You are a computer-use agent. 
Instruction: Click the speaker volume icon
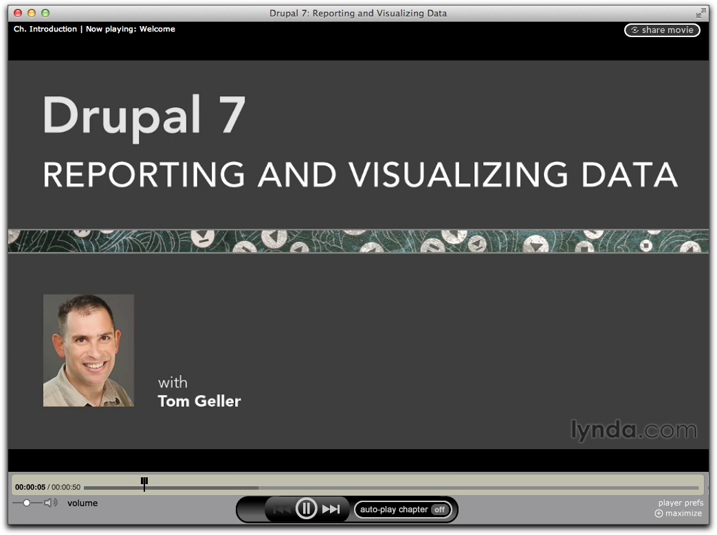pyautogui.click(x=51, y=503)
